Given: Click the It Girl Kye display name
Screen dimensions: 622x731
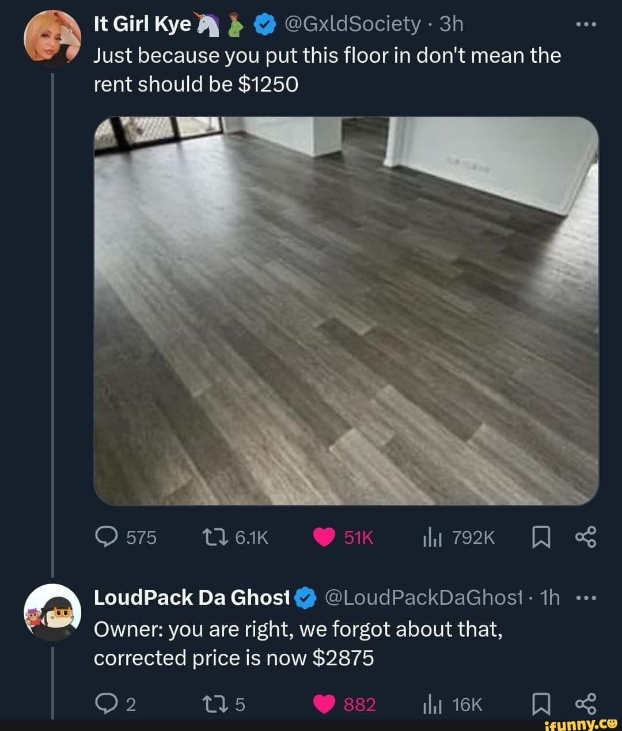Looking at the screenshot, I should point(142,24).
